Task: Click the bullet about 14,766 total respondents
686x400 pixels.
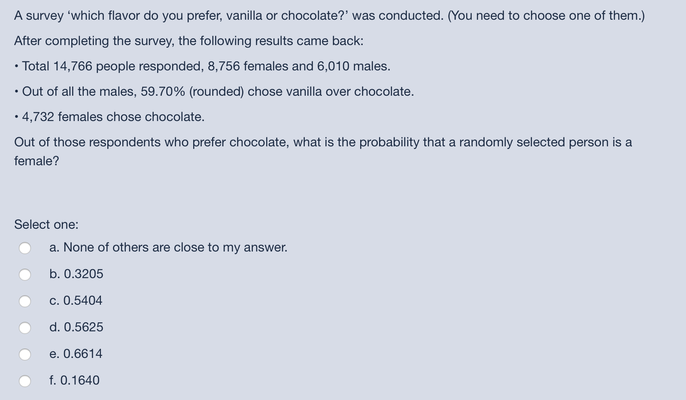Action: (x=202, y=66)
